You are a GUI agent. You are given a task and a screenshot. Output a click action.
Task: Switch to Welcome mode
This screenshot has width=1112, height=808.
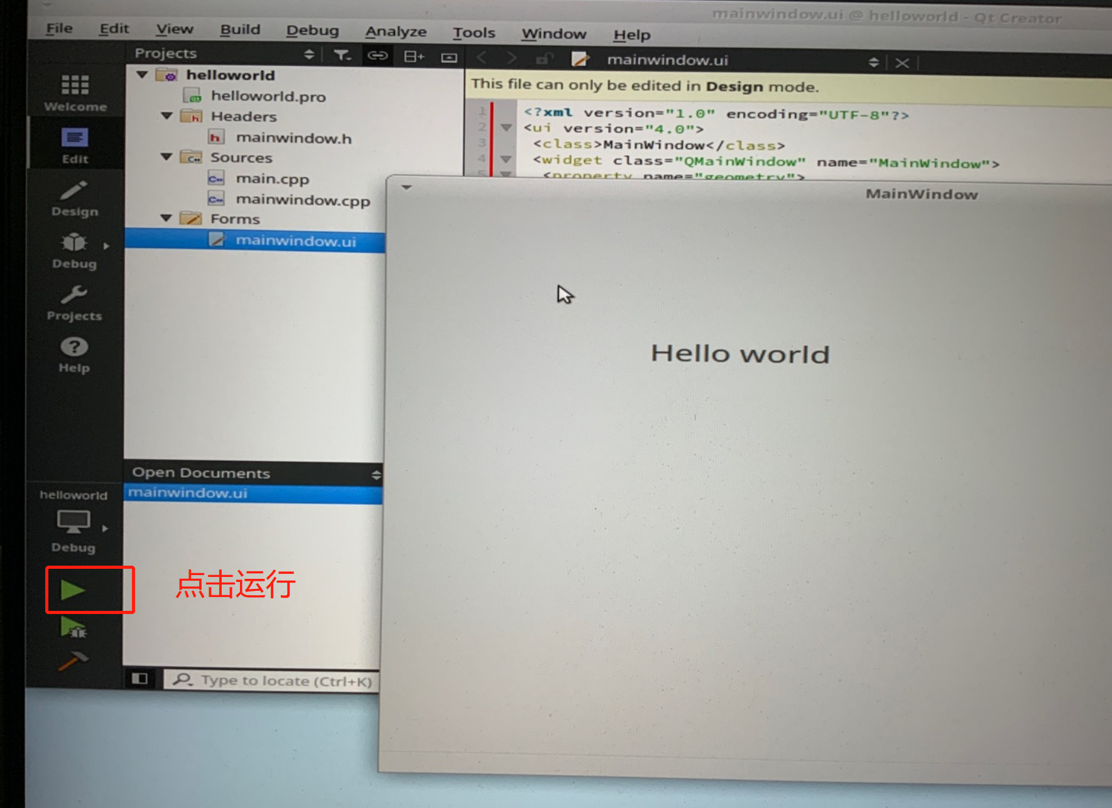click(75, 92)
